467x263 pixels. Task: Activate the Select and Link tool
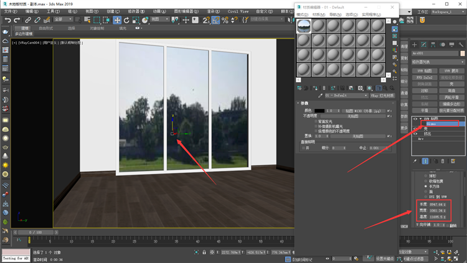[27, 21]
